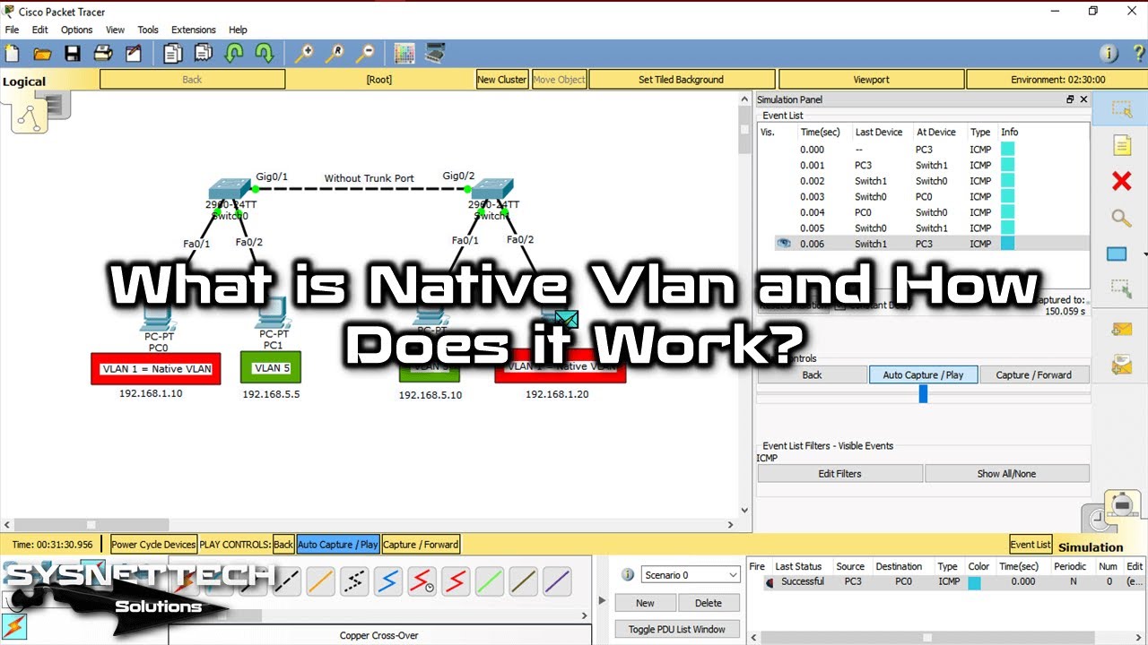Click Toggle PDU List Window button
1148x645 pixels.
pos(677,629)
